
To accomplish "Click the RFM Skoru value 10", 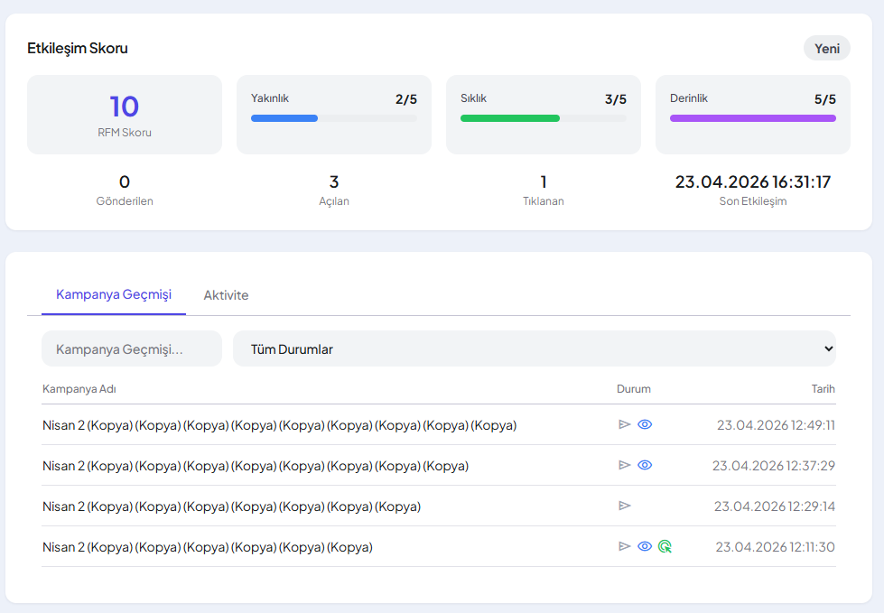I will [124, 107].
